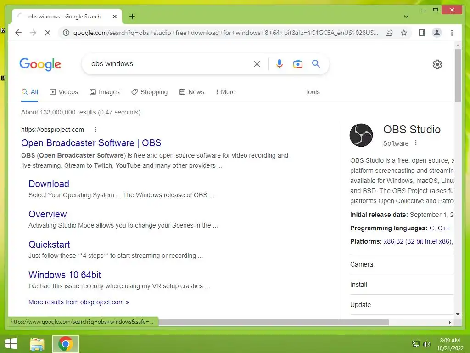Screen dimensions: 470x353
Task: Click More results from obsproject.com
Action: click(78, 302)
